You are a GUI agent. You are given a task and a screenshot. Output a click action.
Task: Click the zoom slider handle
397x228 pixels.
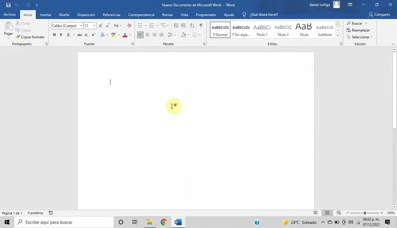pos(365,213)
